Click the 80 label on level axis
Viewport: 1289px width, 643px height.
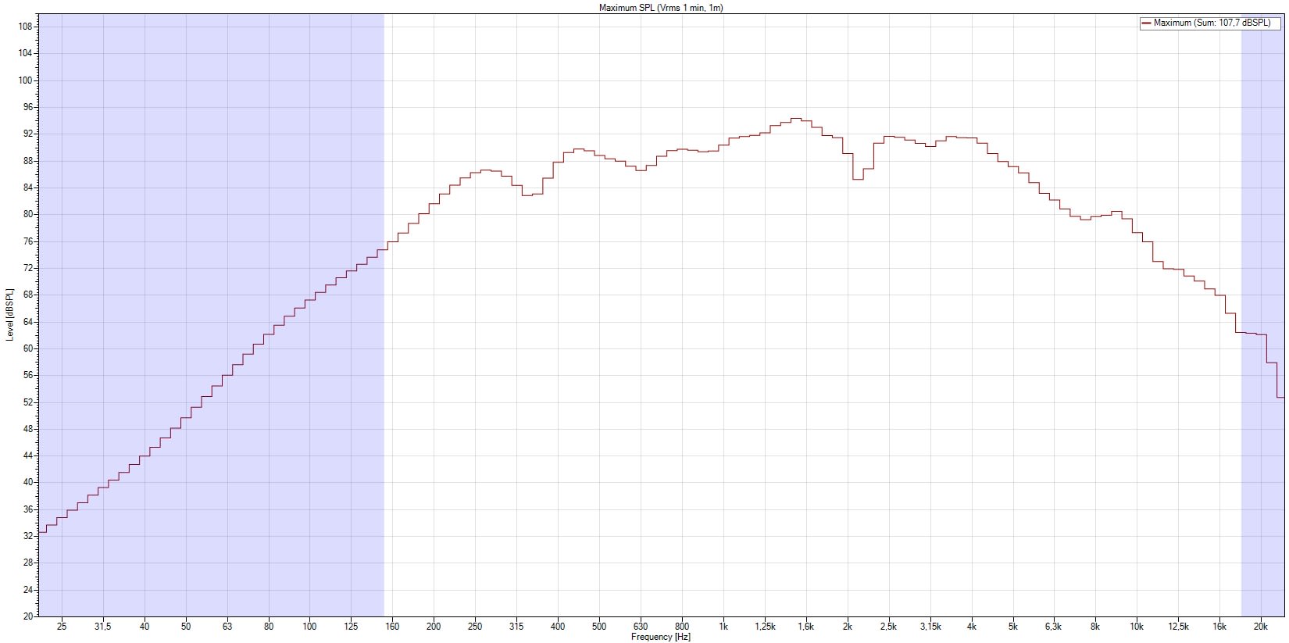pos(27,214)
